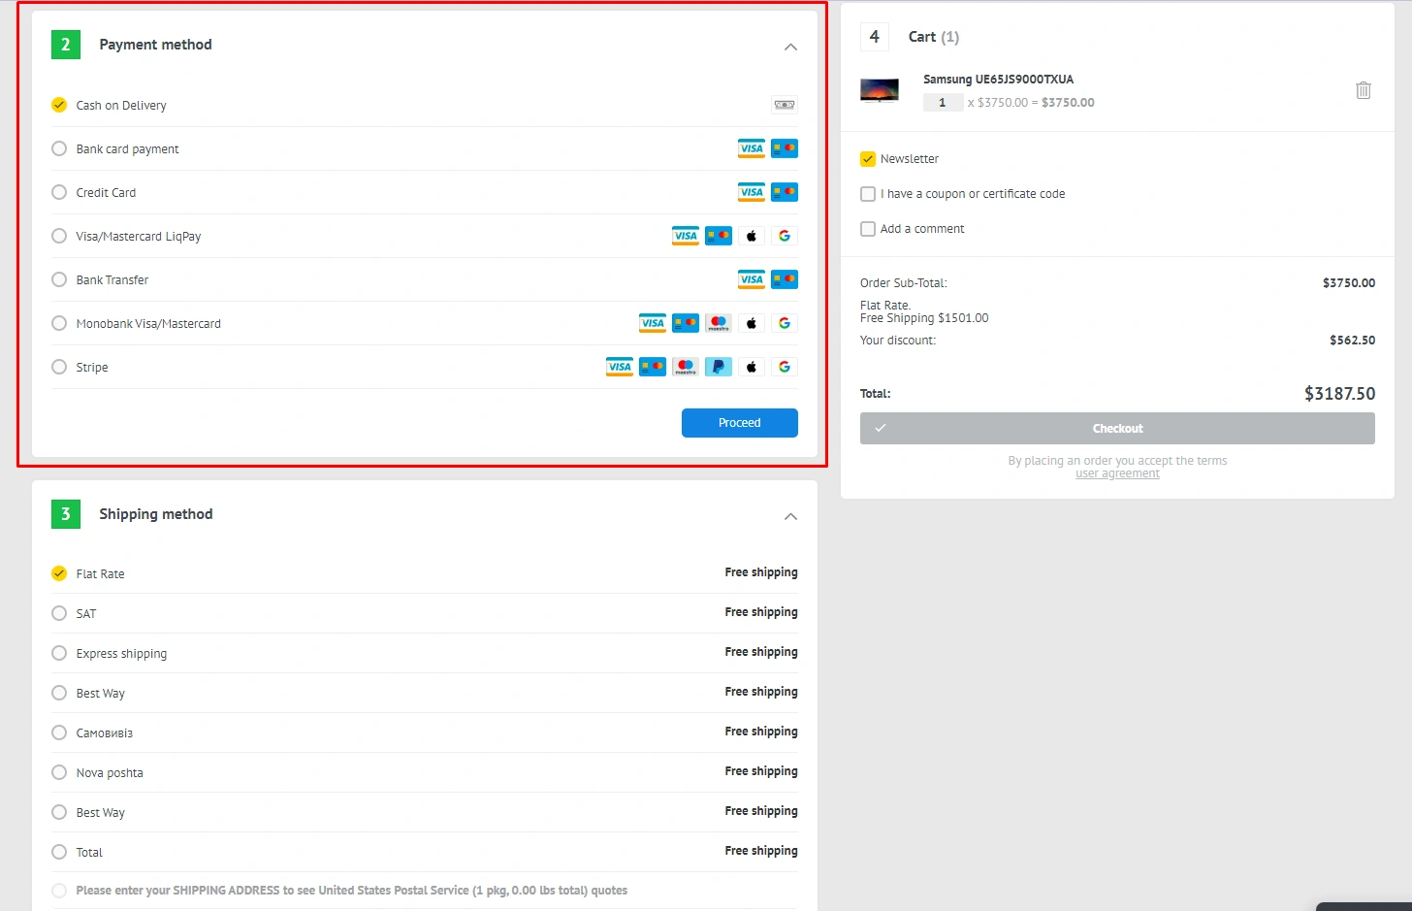The image size is (1412, 911).
Task: Enable 'I have a coupon' checkbox
Action: pos(868,194)
